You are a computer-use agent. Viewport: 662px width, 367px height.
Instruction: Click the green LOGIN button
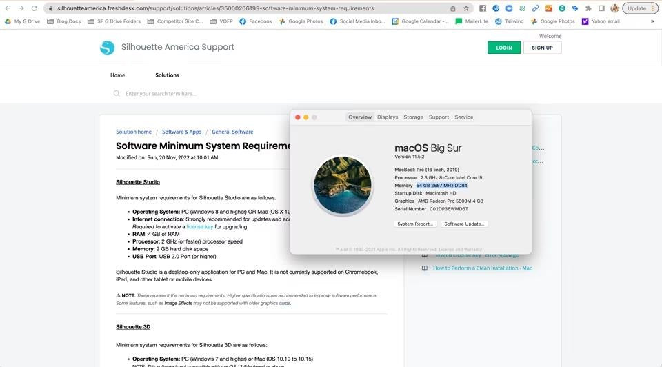pos(503,48)
